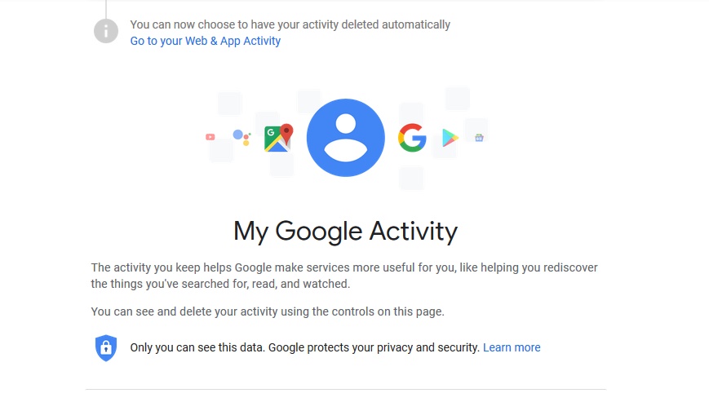Click the vertical line above the info icon

pyautogui.click(x=106, y=8)
